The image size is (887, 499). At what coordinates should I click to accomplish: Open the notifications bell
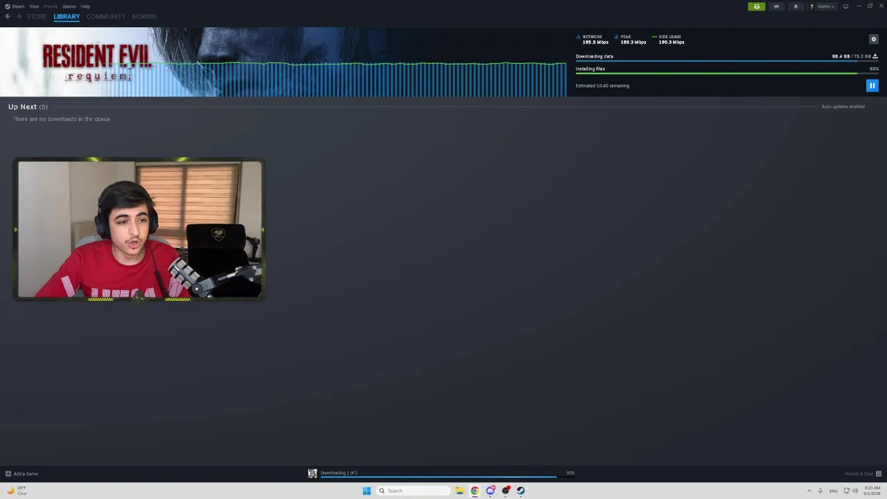796,6
